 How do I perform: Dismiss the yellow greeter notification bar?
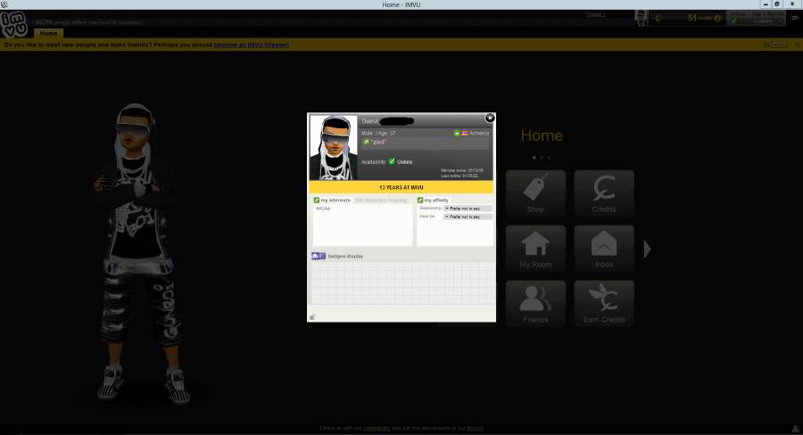point(797,45)
